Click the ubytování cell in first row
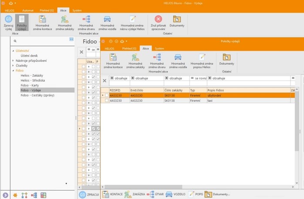The height and width of the screenshot is (199, 304). pyautogui.click(x=249, y=95)
